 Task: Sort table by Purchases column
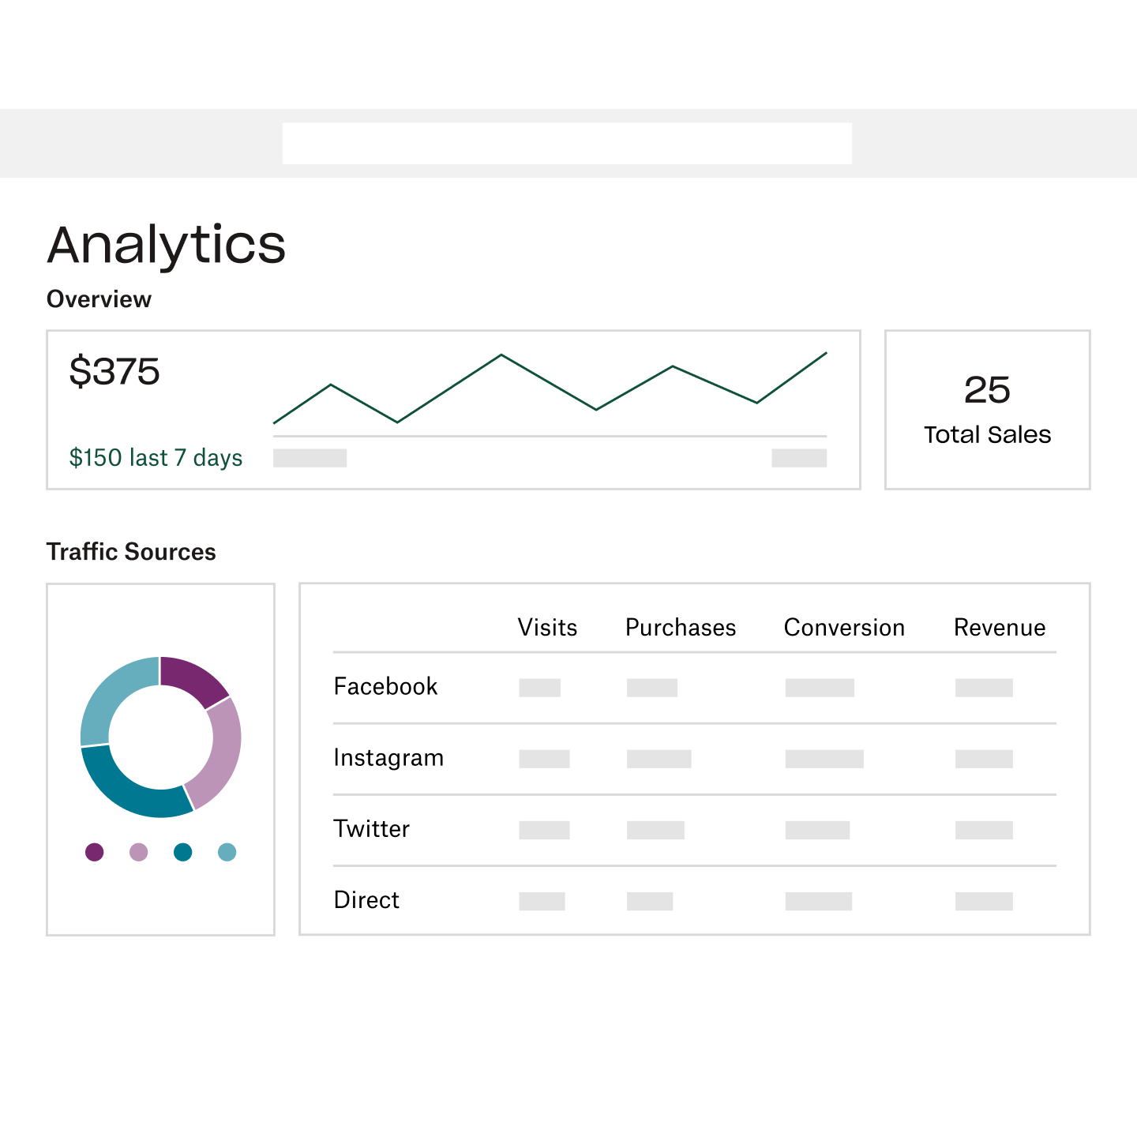681,628
